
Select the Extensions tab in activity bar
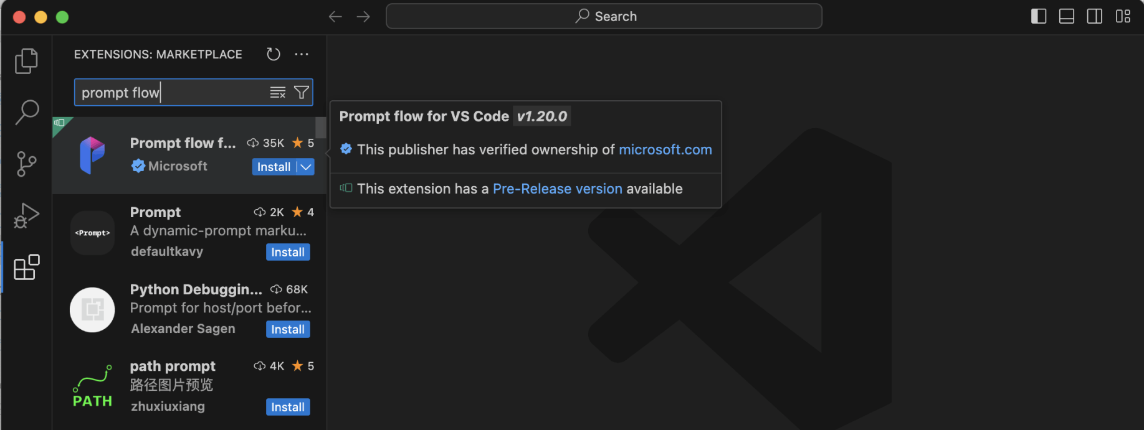tap(26, 268)
